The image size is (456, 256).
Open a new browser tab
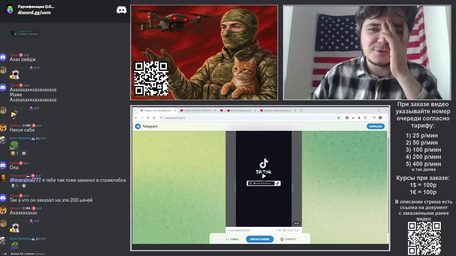[301, 111]
